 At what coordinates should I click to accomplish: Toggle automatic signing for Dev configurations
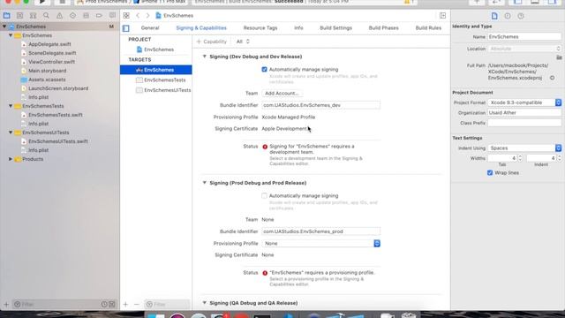coord(265,69)
